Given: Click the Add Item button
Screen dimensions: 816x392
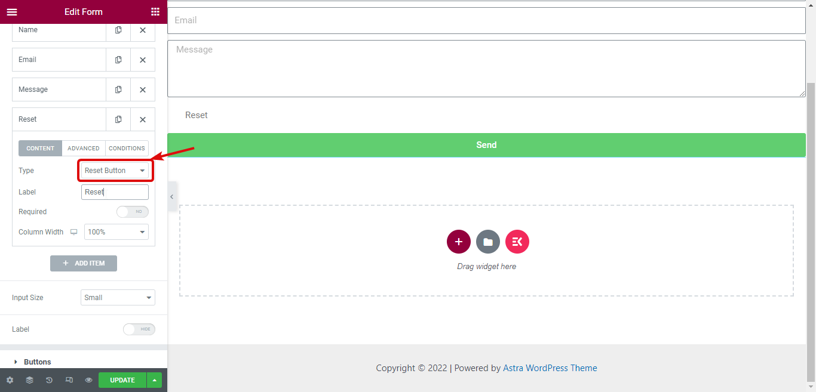Looking at the screenshot, I should [84, 263].
